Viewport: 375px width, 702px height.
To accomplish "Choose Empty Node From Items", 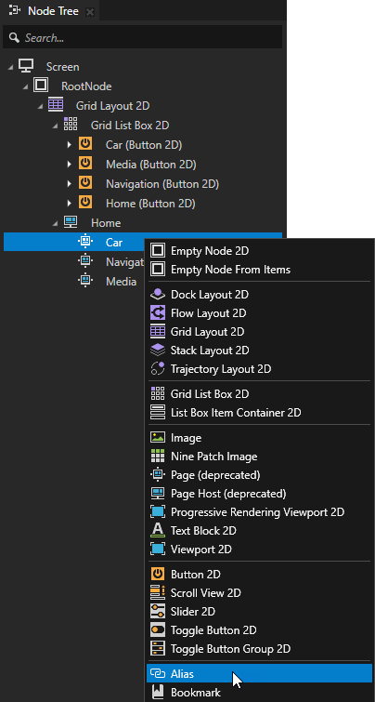I will (260, 269).
